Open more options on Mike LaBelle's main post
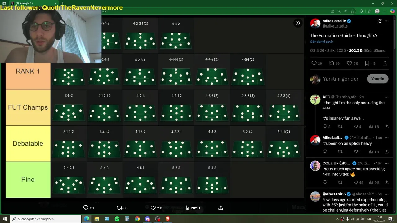Screen dimensions: 397x223 point(386,21)
